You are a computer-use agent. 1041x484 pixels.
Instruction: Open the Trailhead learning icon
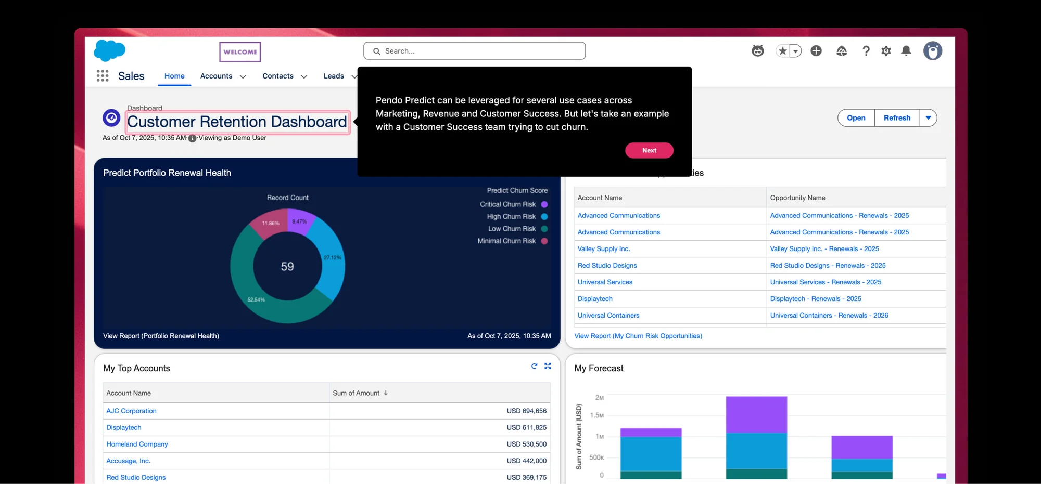[842, 51]
